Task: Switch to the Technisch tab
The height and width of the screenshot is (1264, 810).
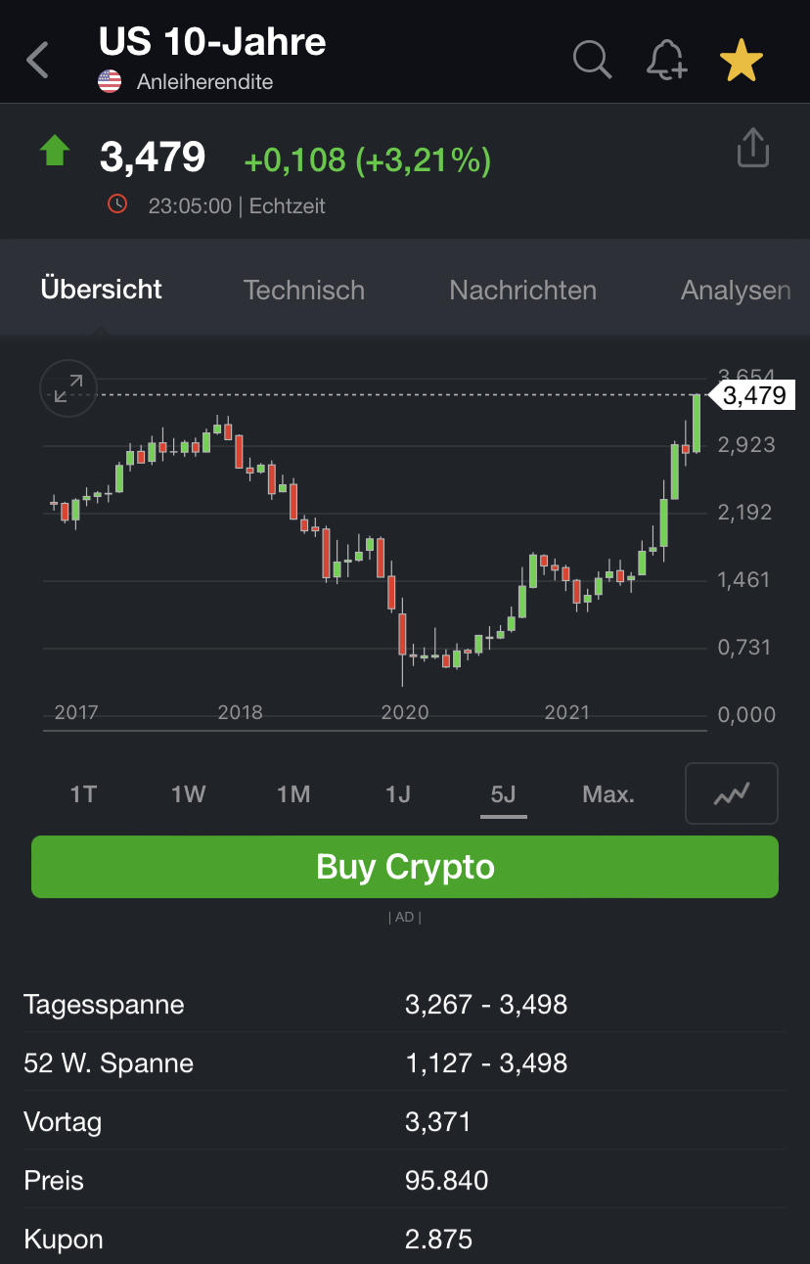Action: tap(303, 291)
